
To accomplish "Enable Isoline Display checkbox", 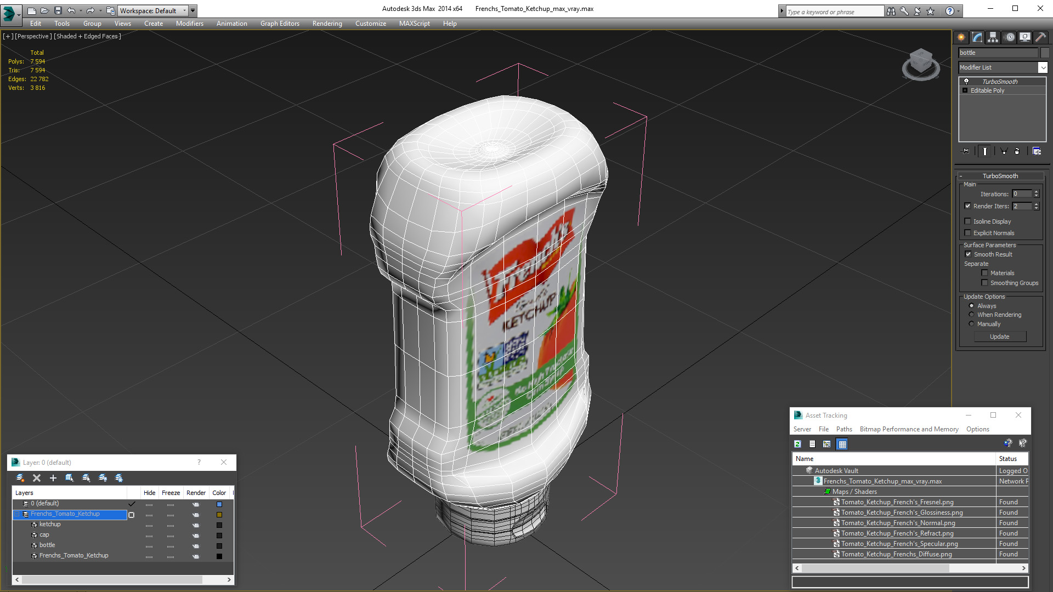I will pos(967,221).
